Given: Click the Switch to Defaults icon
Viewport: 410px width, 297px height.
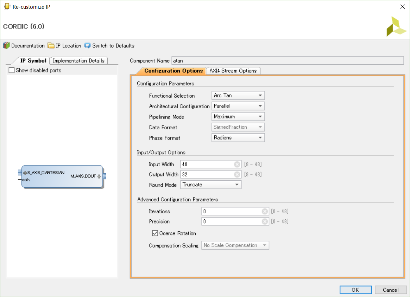Looking at the screenshot, I should pyautogui.click(x=87, y=46).
